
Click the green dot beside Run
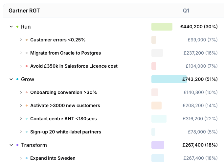click(17, 27)
